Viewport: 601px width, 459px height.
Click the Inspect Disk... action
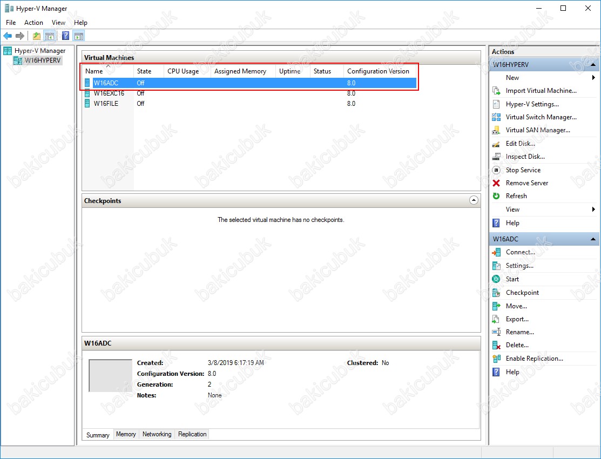525,157
